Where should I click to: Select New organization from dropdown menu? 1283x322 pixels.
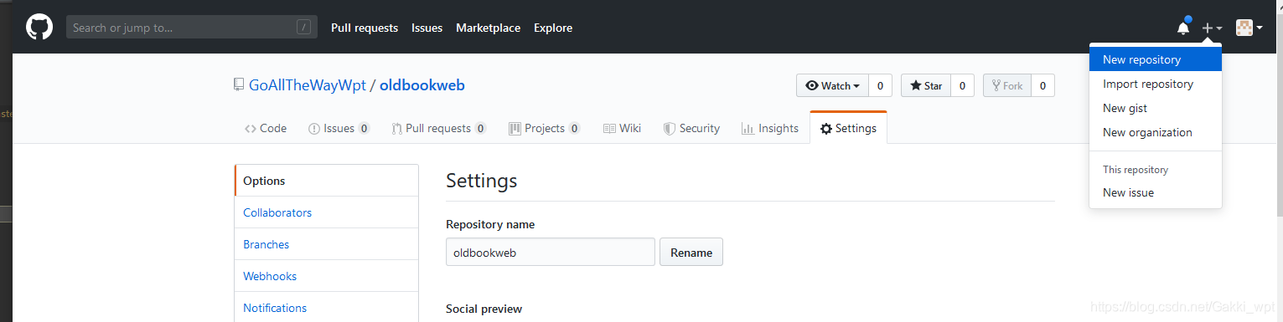tap(1156, 132)
